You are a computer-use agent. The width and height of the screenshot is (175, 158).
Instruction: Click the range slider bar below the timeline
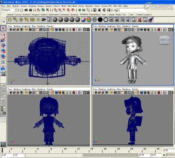[x=54, y=155]
